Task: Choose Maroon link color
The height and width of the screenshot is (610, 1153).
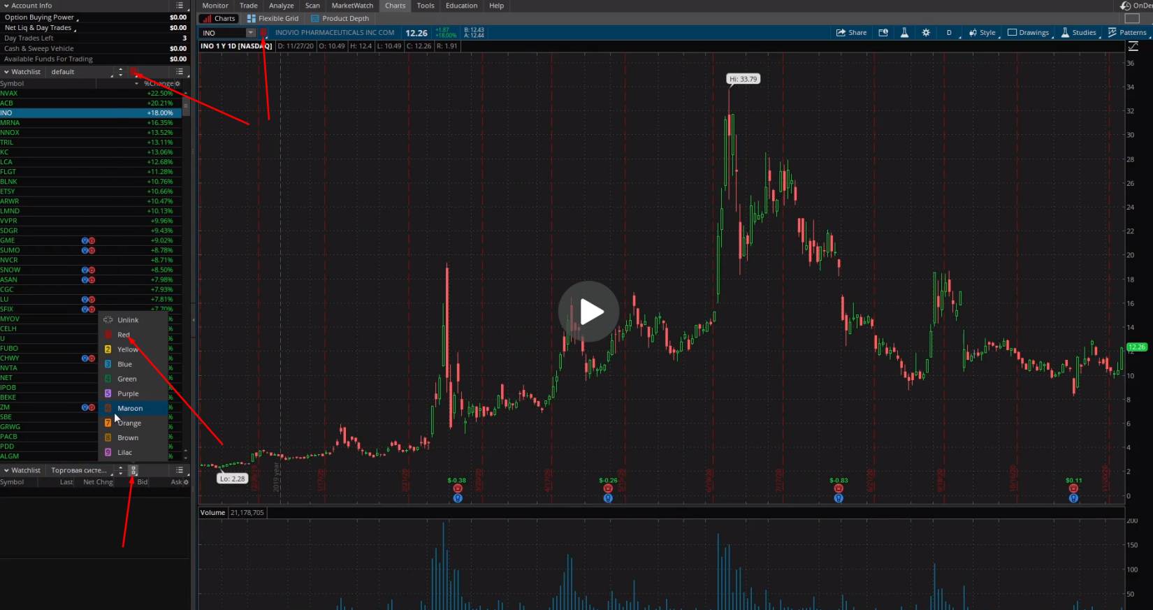Action: (130, 408)
